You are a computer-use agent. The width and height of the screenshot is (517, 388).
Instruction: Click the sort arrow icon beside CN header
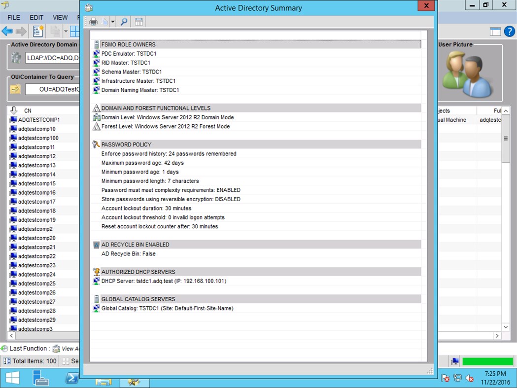point(13,110)
